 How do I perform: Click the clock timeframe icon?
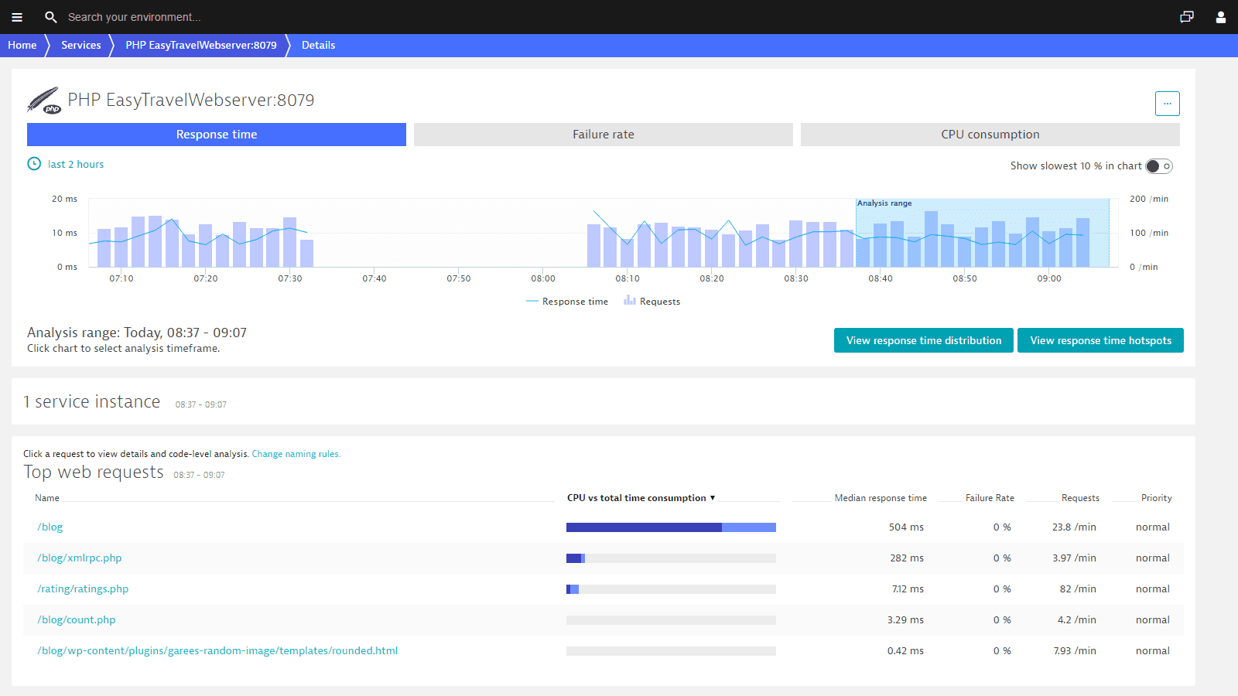34,164
